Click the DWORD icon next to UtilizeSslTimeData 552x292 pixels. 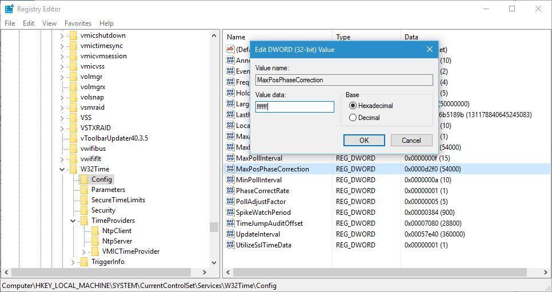click(x=230, y=245)
